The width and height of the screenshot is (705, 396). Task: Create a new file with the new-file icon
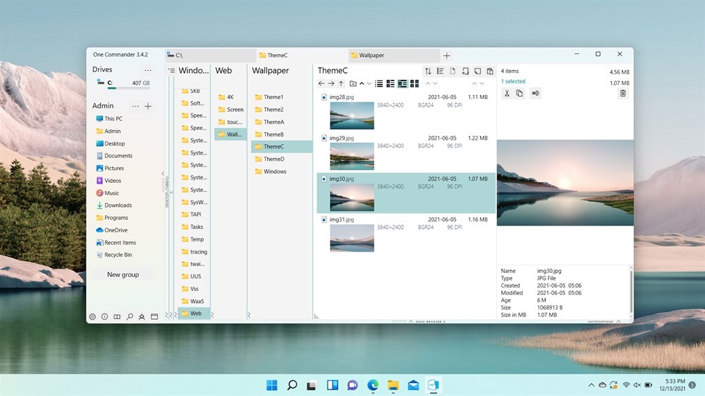coord(453,71)
